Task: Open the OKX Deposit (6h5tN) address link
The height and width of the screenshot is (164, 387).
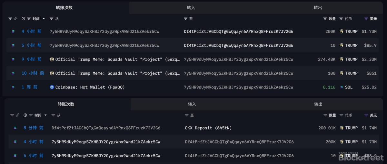Action: click(x=208, y=128)
